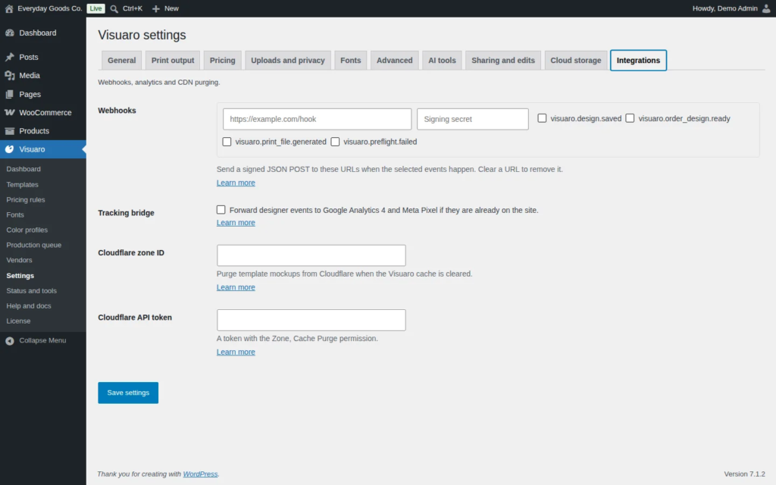Click the Products archive icon
The height and width of the screenshot is (485, 776).
coord(9,130)
